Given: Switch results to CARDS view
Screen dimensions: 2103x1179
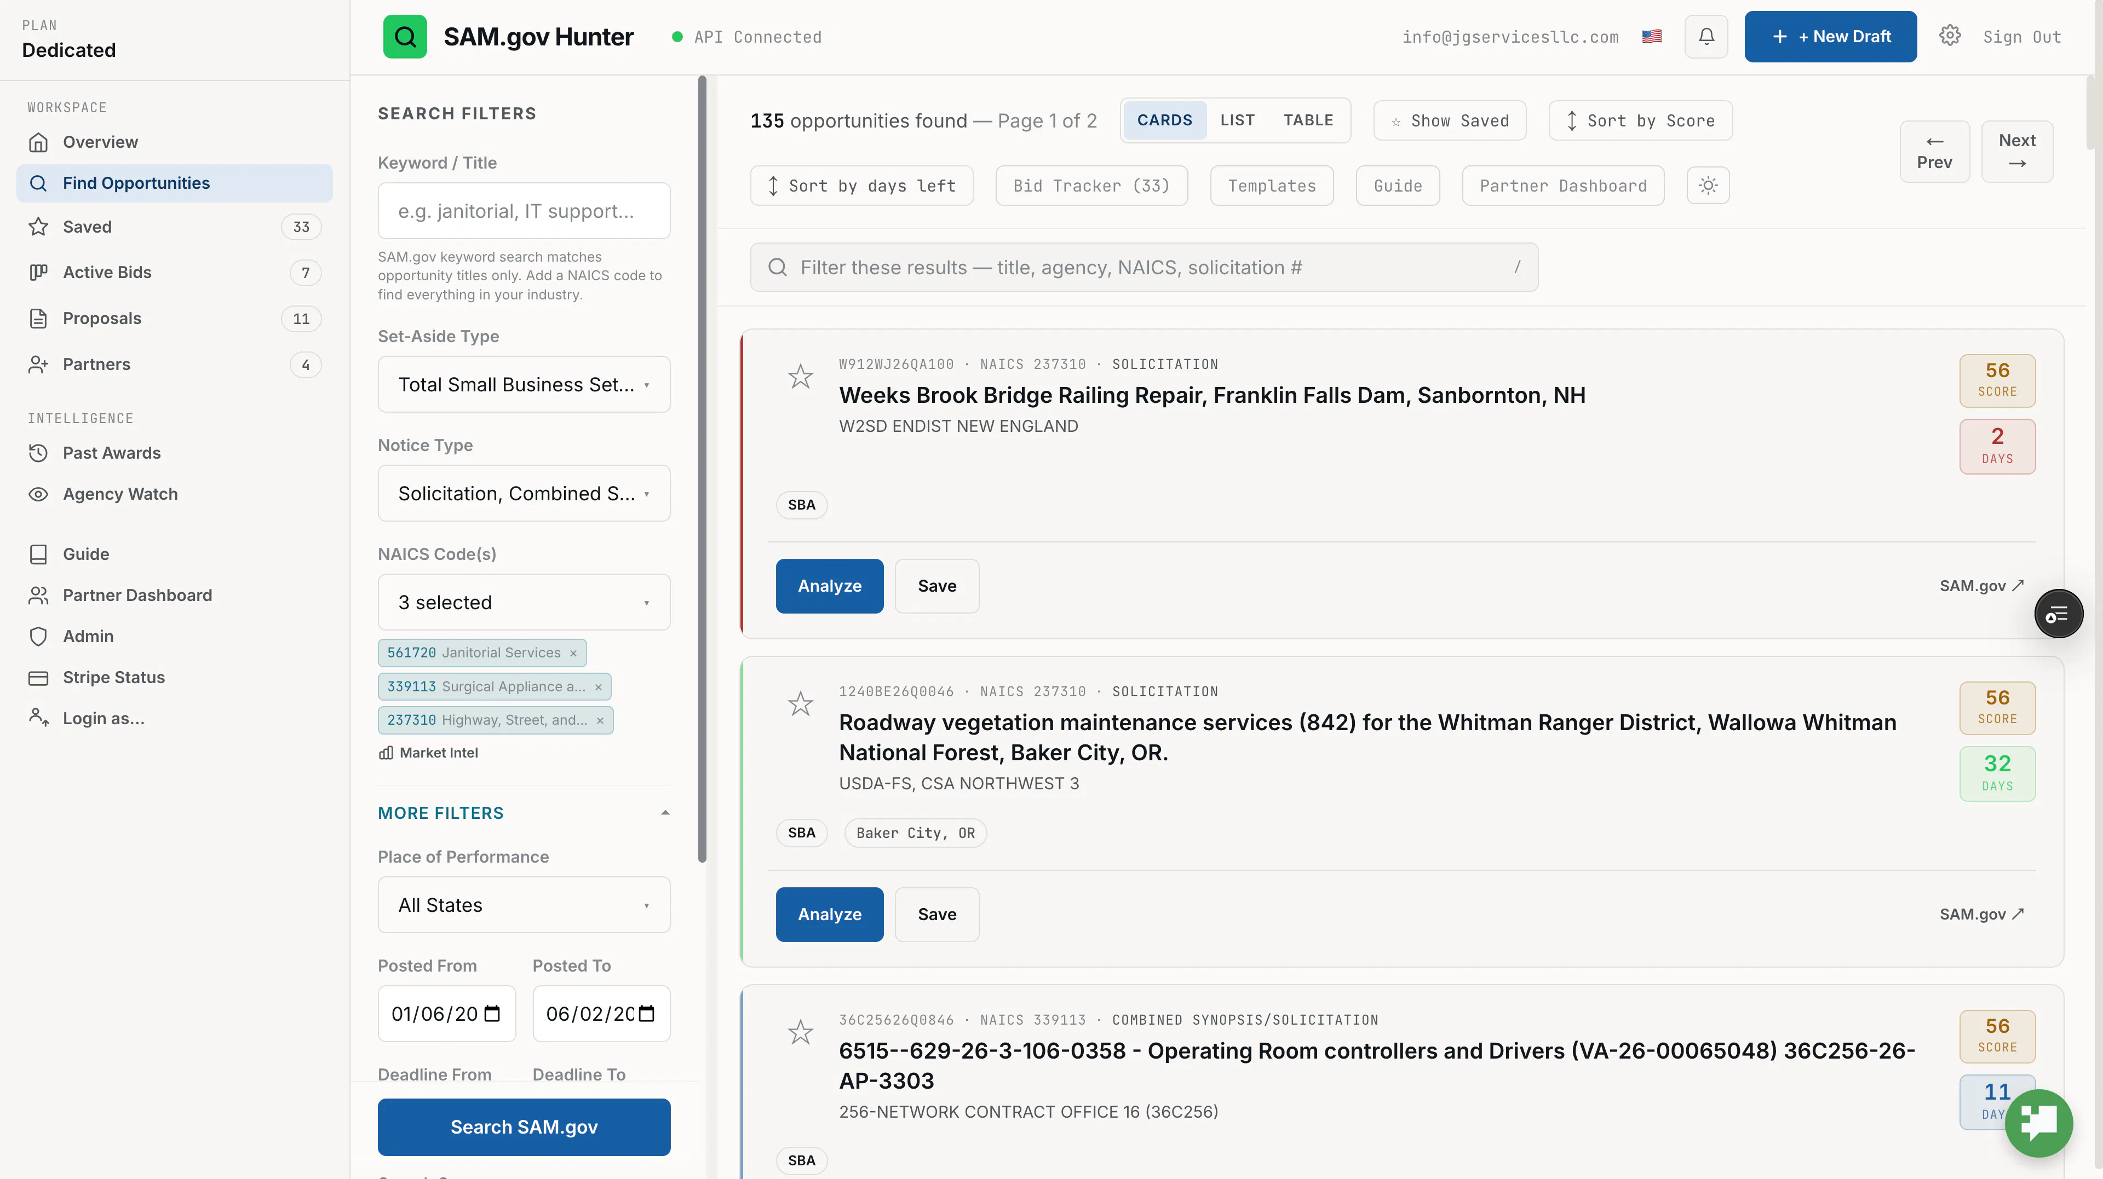Looking at the screenshot, I should [x=1165, y=121].
